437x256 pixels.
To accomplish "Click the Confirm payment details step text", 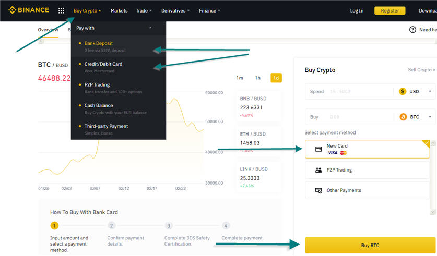I will (x=126, y=241).
